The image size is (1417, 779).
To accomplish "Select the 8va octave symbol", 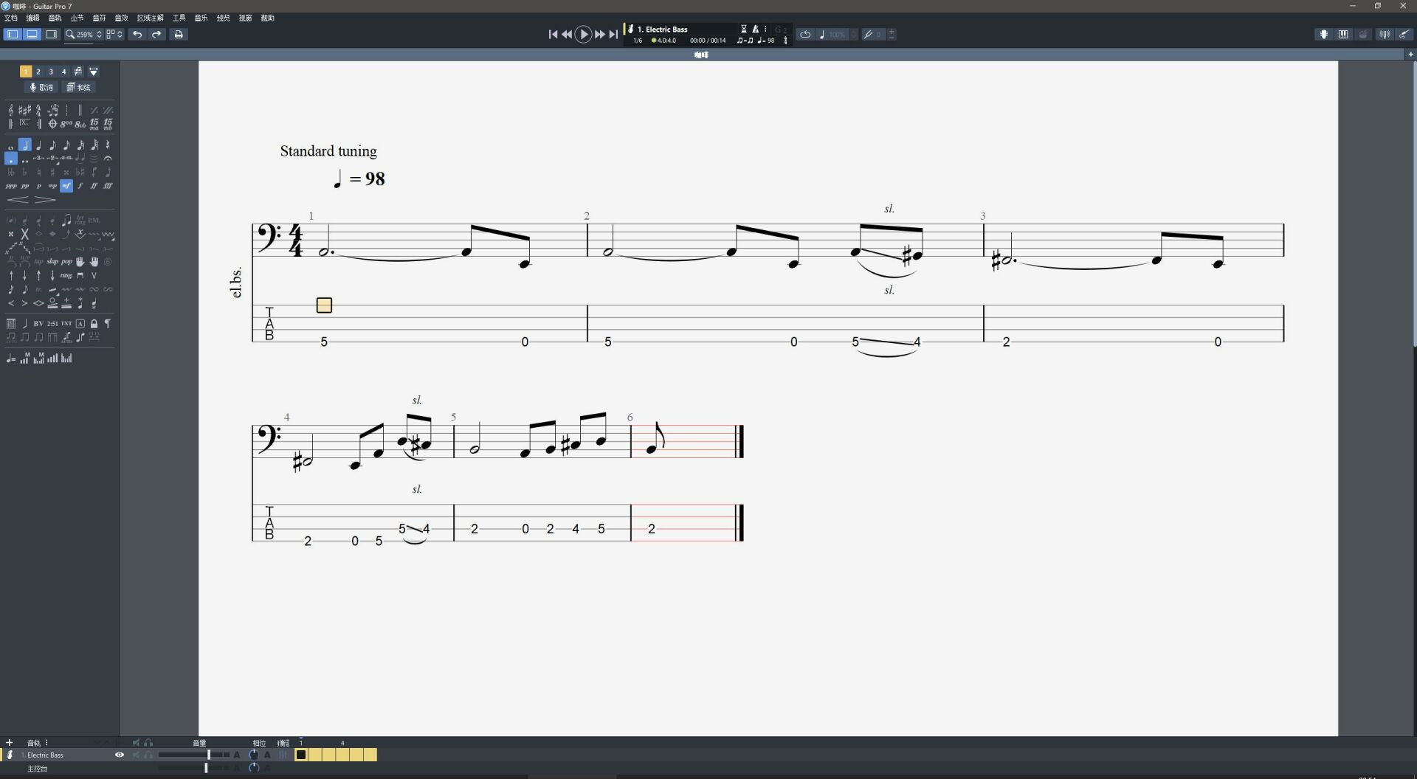I will (66, 124).
